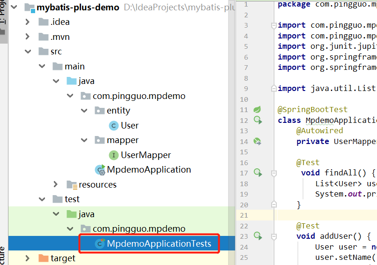Click the UserMapper interface icon
The width and height of the screenshot is (377, 265).
[114, 155]
